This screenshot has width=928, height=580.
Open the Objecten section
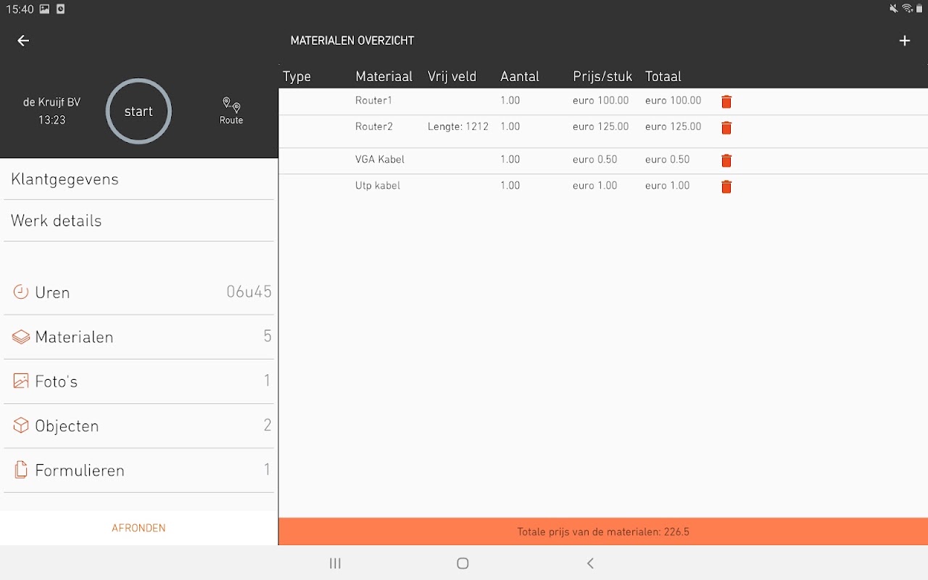coord(139,426)
